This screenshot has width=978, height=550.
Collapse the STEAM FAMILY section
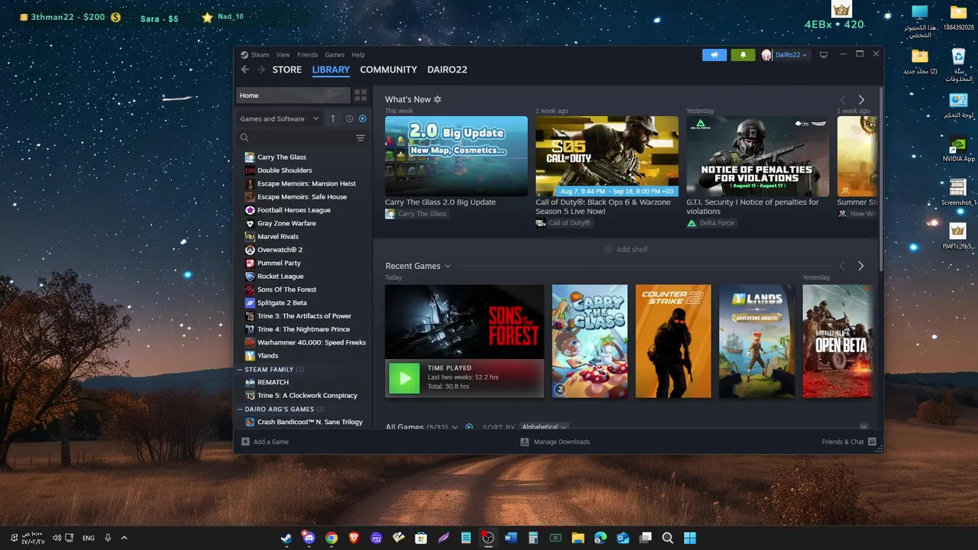click(240, 370)
